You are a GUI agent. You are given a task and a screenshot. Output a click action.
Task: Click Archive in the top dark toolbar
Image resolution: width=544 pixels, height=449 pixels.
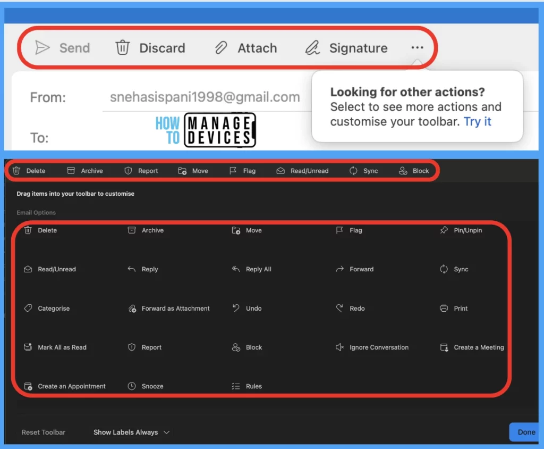[85, 171]
